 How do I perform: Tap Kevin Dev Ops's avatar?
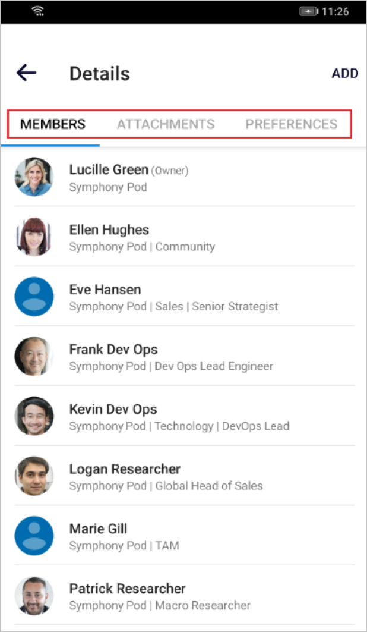(x=34, y=416)
